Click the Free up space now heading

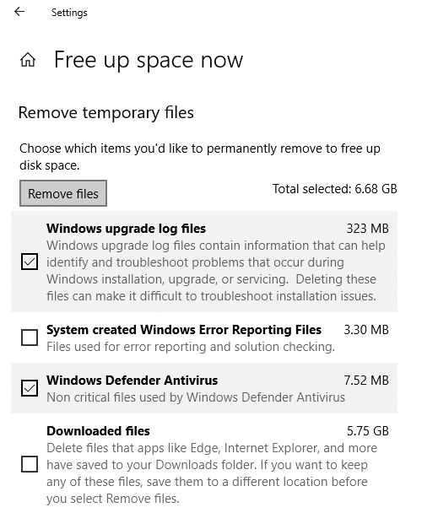coord(149,61)
